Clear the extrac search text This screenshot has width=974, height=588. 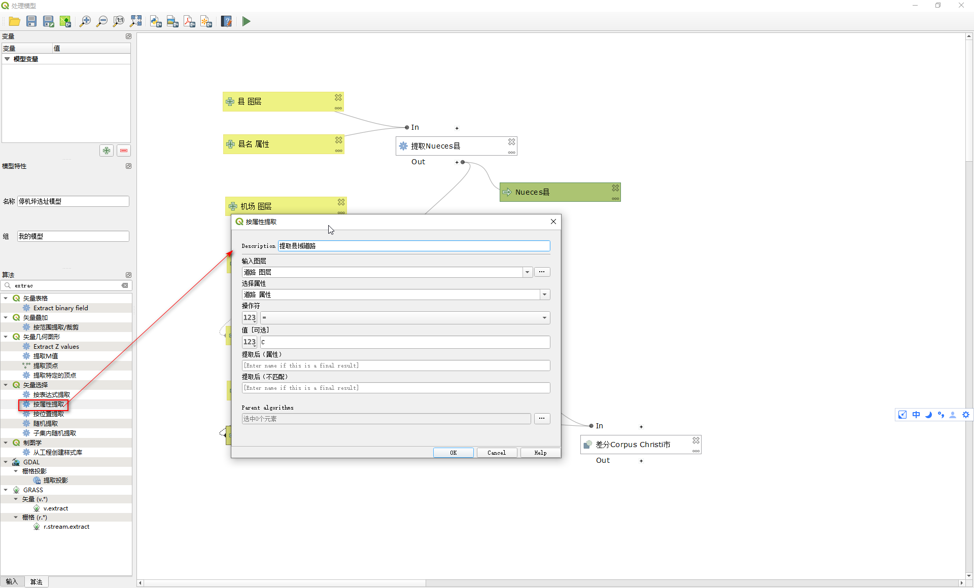point(125,285)
